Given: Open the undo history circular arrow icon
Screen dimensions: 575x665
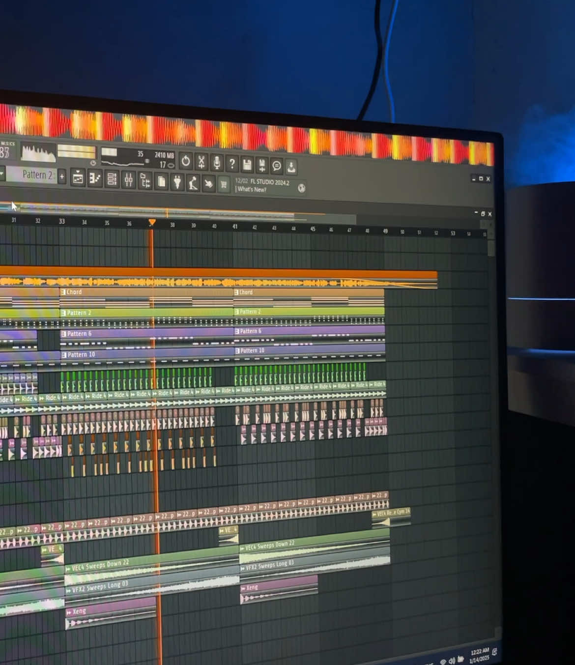Looking at the screenshot, I should [185, 161].
